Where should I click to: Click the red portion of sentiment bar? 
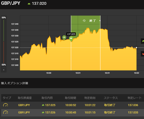tap(4, 52)
